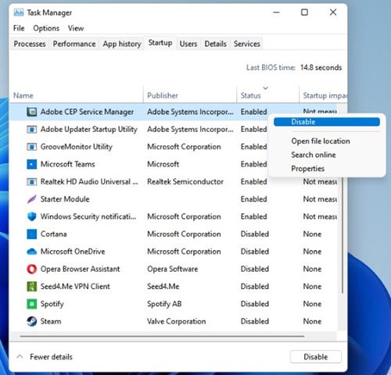Viewport: 391px width, 375px height.
Task: Click the Status column sort arrow
Action: [265, 88]
